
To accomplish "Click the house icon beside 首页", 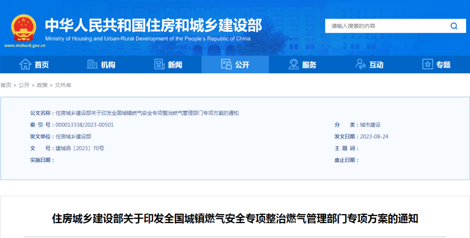I will 25,64.
